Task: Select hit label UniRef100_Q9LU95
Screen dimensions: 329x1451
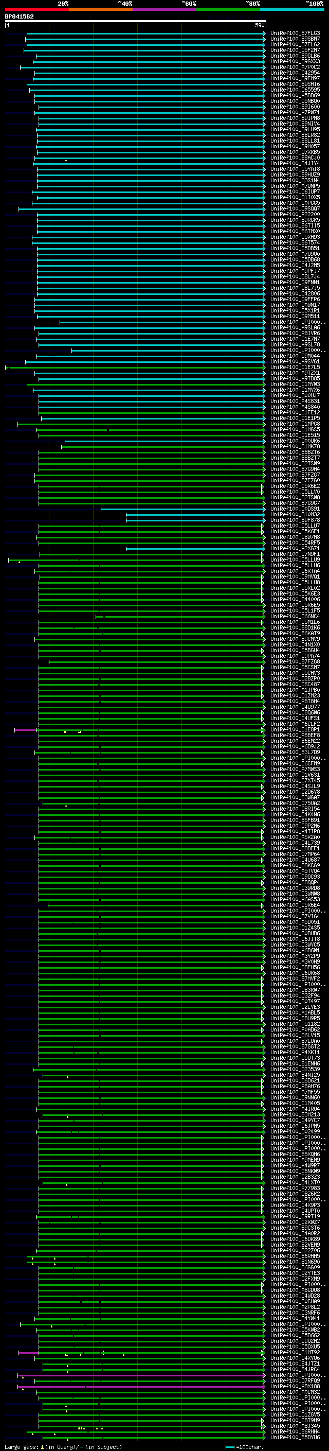Action: tap(295, 130)
